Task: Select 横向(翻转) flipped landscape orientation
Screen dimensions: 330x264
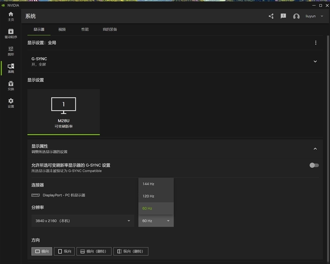Action: 94,251
